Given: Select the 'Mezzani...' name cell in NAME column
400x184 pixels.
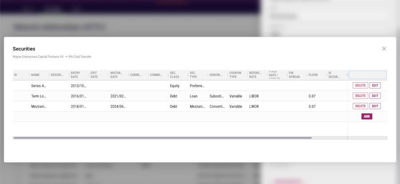Looking at the screenshot, I should pos(39,106).
